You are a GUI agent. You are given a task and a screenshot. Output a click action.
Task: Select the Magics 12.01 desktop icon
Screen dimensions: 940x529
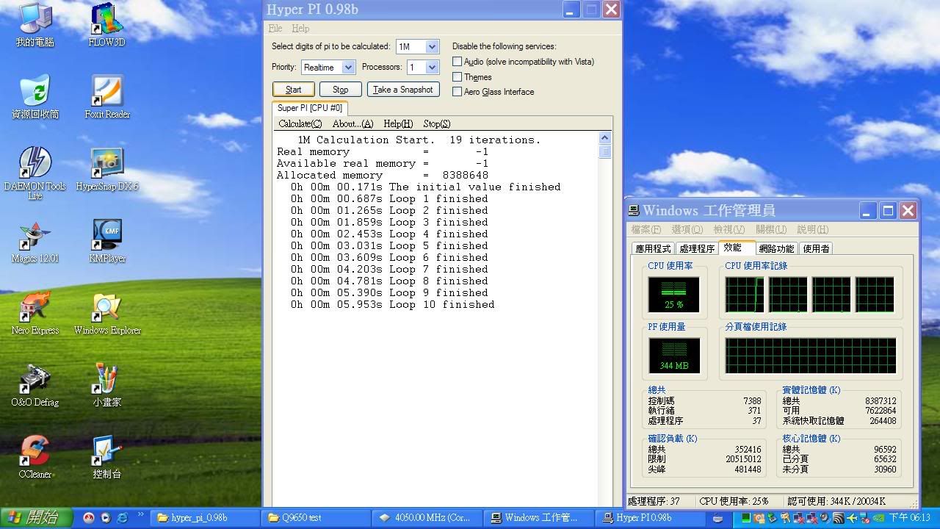tap(35, 240)
